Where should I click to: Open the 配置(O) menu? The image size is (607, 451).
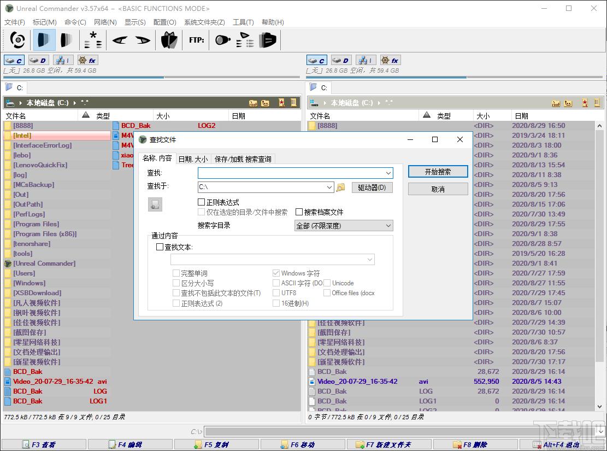point(165,22)
